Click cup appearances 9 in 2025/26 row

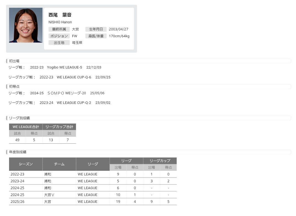[152, 202]
